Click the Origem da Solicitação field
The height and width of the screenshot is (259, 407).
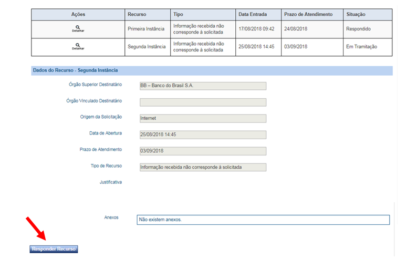(203, 118)
